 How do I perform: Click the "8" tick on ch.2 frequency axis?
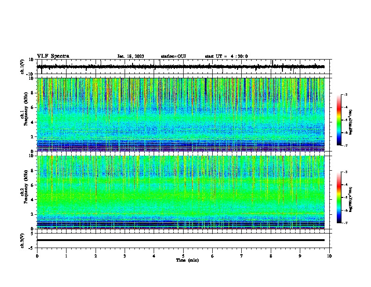click(33, 171)
